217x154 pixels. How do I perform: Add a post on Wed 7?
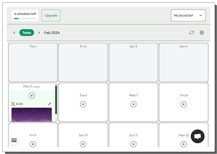click(x=133, y=104)
